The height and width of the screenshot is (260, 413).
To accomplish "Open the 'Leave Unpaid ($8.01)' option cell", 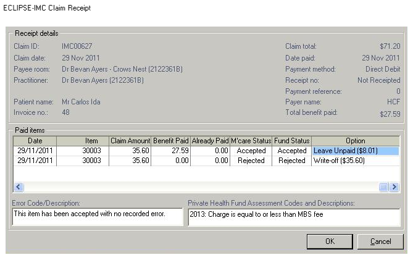I will coord(355,151).
